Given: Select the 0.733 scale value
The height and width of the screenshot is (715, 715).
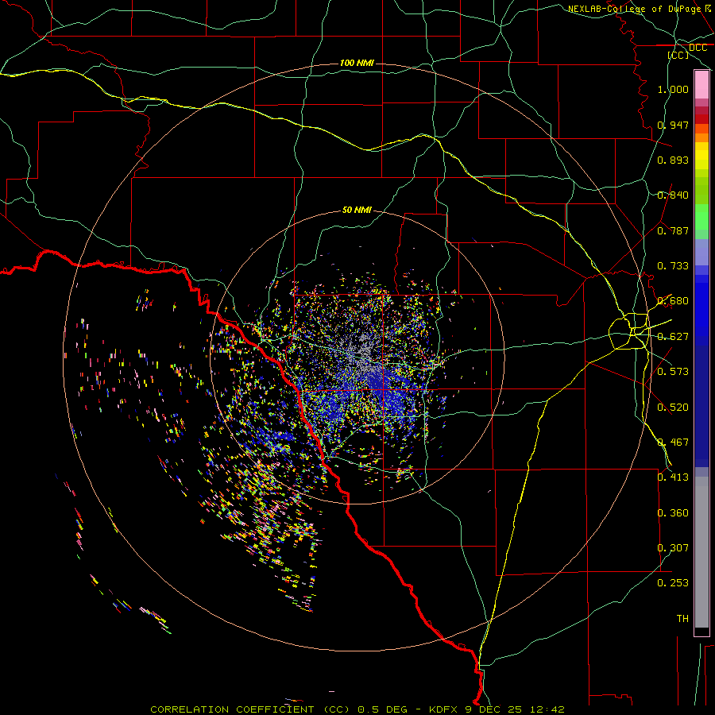Looking at the screenshot, I should point(673,266).
